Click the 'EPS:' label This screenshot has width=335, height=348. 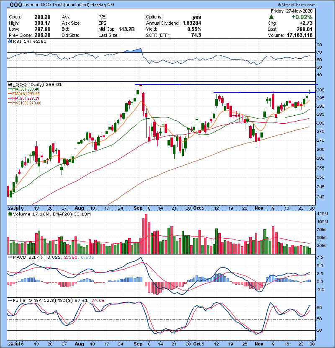103,23
